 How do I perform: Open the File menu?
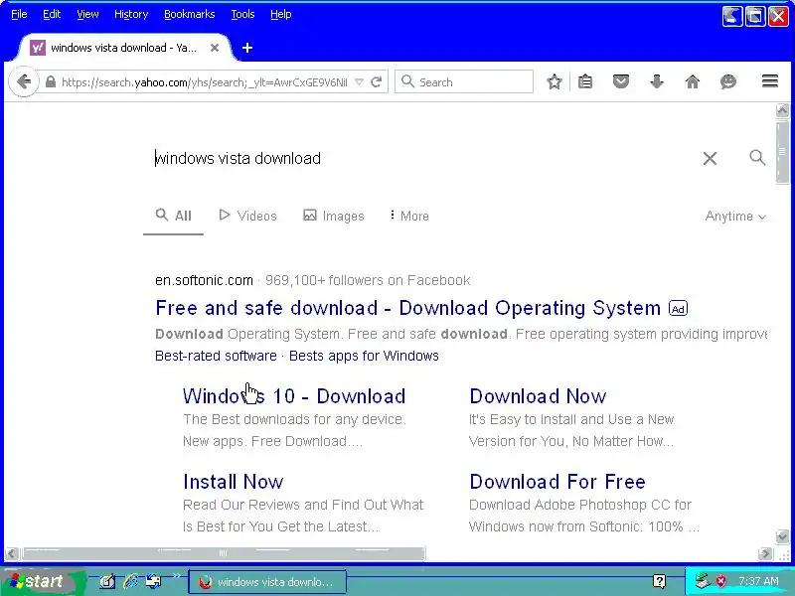point(19,14)
